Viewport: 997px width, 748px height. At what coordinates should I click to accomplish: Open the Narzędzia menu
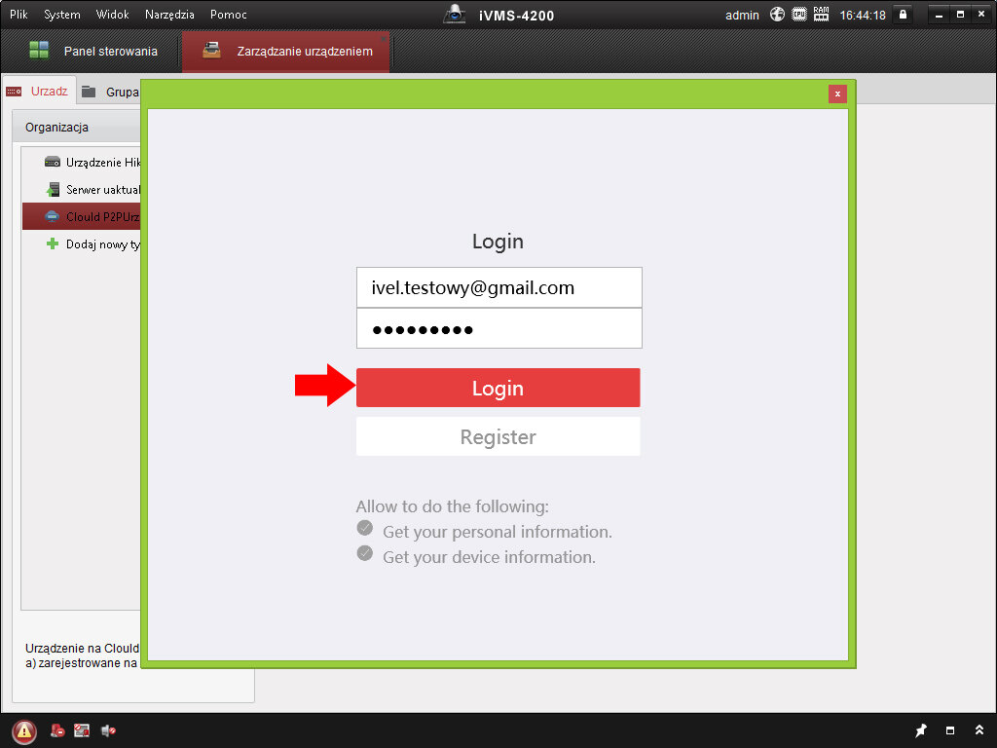tap(169, 15)
